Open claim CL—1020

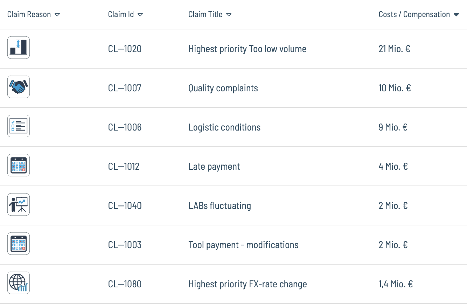(x=125, y=49)
